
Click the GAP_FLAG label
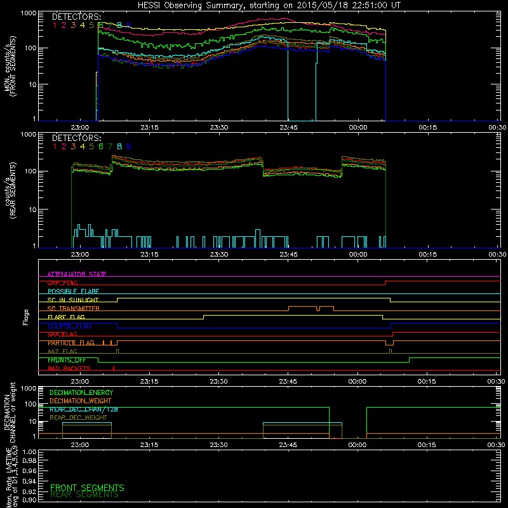coord(62,283)
